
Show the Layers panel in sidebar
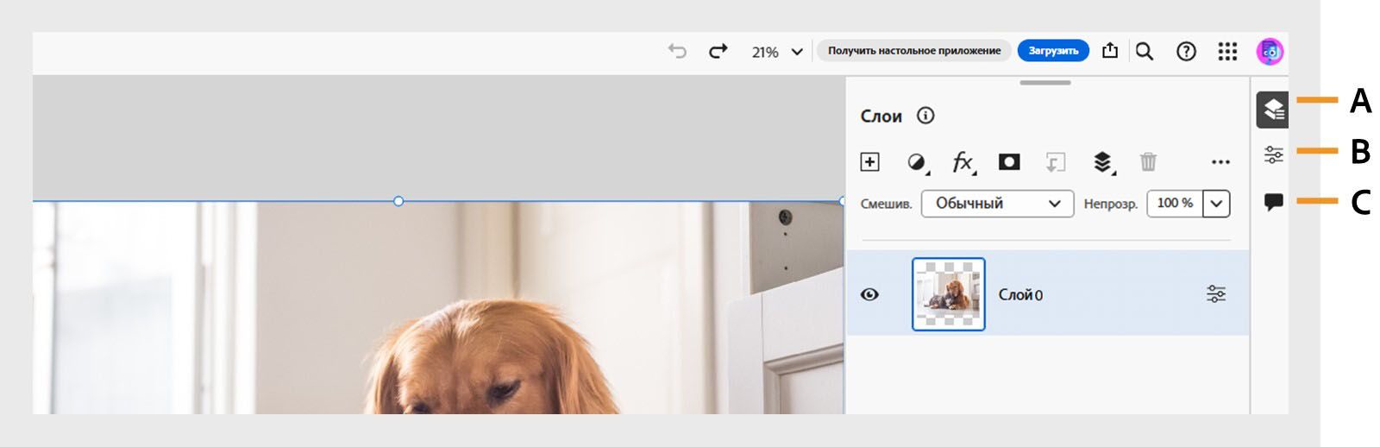click(1273, 110)
